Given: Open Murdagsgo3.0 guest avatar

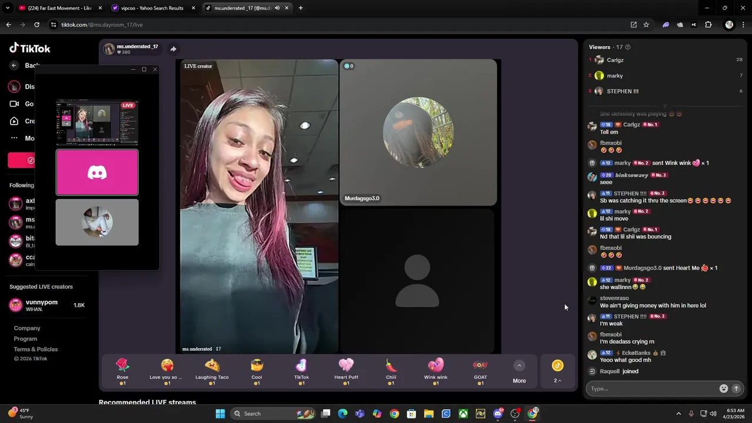Looking at the screenshot, I should point(418,132).
